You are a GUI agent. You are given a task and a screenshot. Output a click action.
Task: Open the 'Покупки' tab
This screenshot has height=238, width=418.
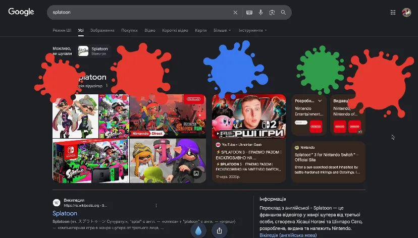[x=129, y=30]
